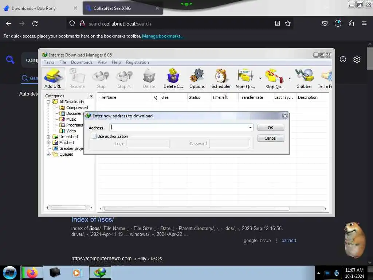373x280 pixels.
Task: Click Cancel in the address dialog
Action: [x=271, y=138]
